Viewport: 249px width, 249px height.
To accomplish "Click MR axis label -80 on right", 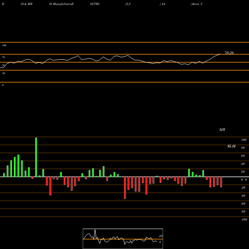I will point(243,212).
